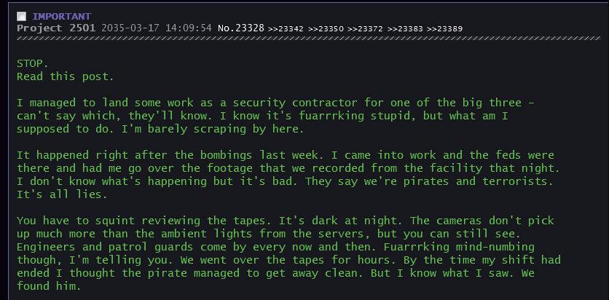This screenshot has width=609, height=300.
Task: Click the IMPORTANT post subject
Action: 61,16
